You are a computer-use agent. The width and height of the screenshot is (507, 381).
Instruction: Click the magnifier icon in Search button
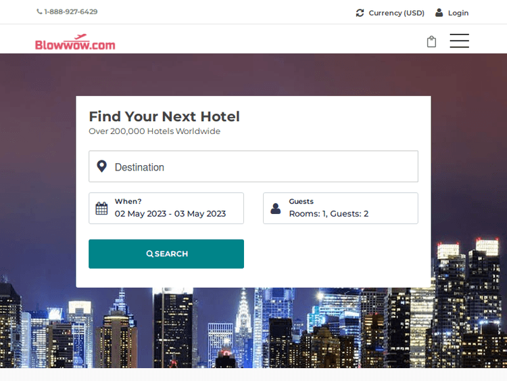coord(150,254)
